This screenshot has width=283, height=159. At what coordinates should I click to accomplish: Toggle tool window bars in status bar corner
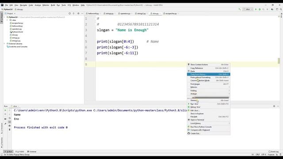point(2,155)
